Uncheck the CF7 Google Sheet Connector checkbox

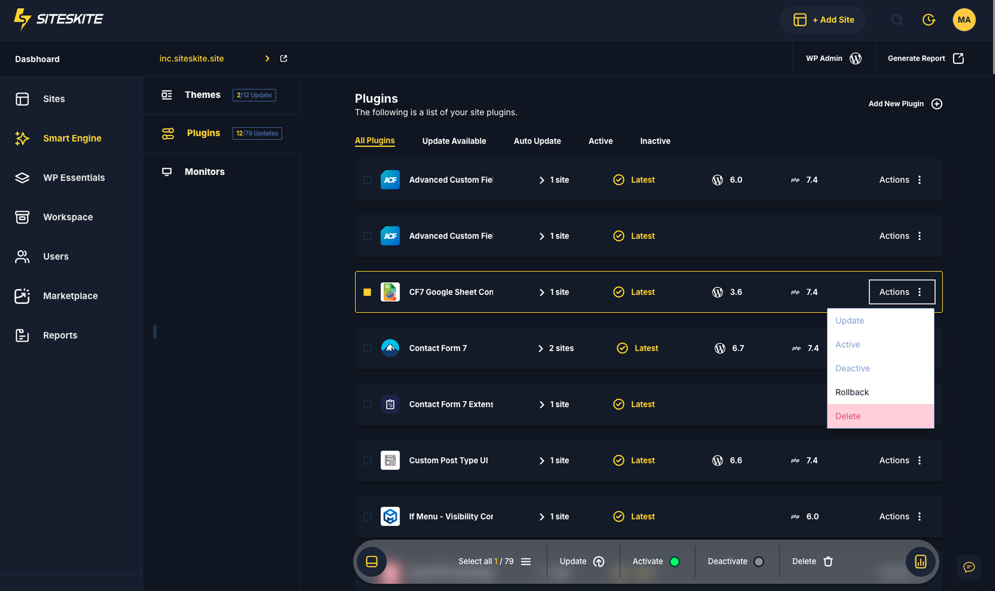[x=367, y=292]
